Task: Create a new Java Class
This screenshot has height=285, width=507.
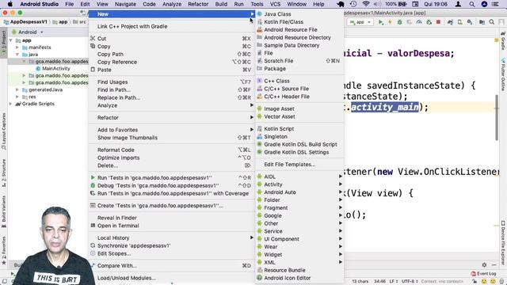Action: coord(277,14)
